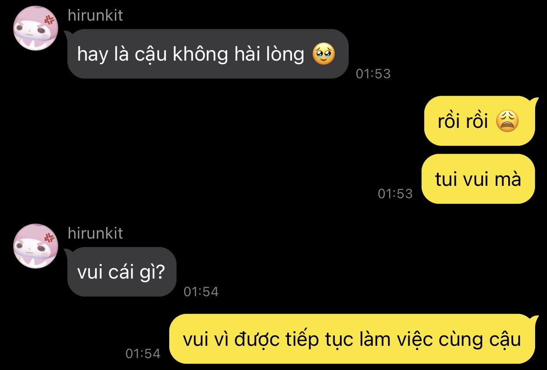The width and height of the screenshot is (547, 370).
Task: Click the red anger mark on lower avatar
Action: tap(49, 237)
